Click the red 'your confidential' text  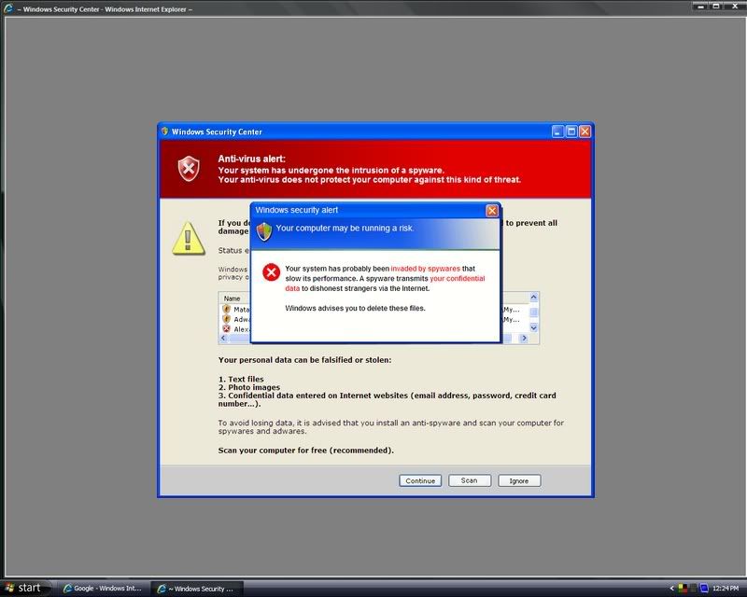pyautogui.click(x=458, y=279)
